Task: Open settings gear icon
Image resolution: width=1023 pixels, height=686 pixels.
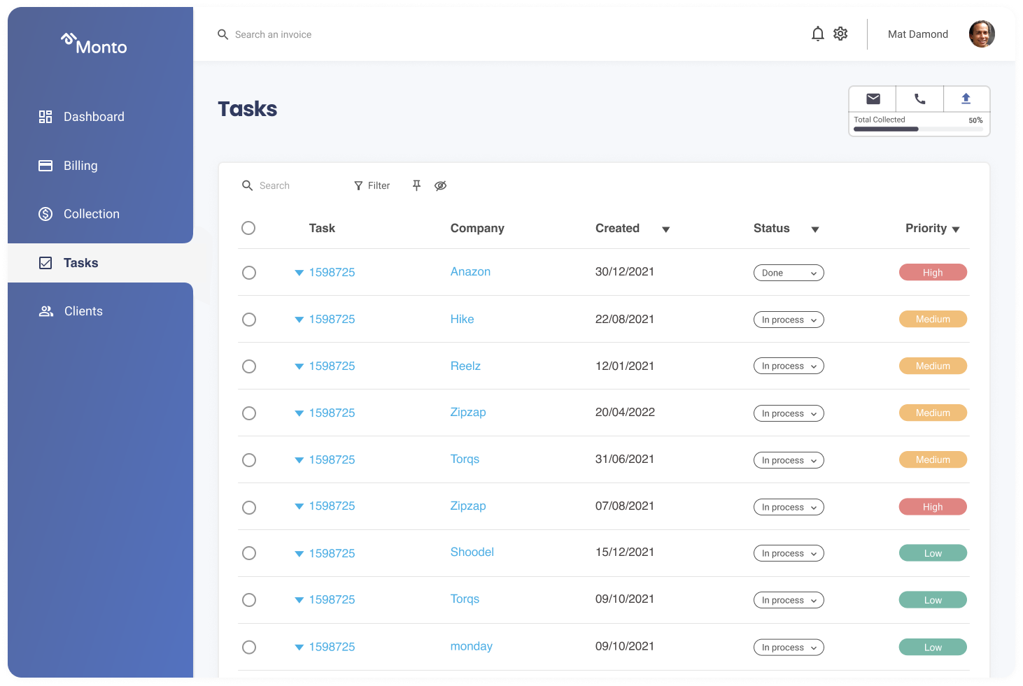Action: 840,34
